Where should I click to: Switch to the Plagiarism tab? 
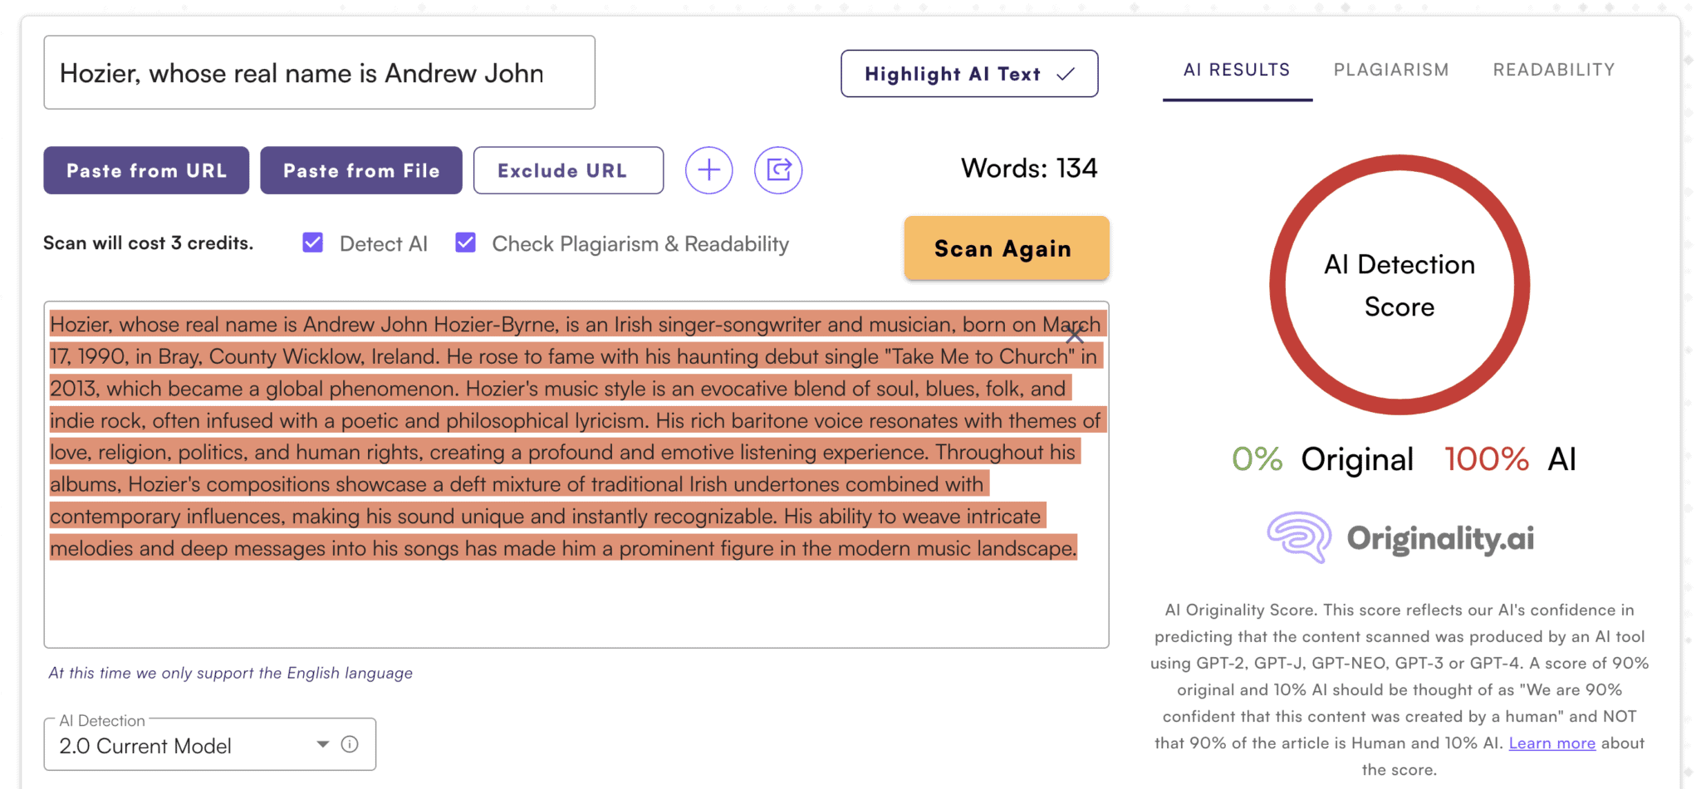[1390, 70]
